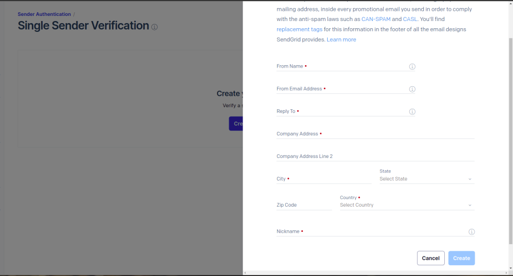Screen dimensions: 513x276
Task: Select the Zip Code input field
Action: point(304,205)
